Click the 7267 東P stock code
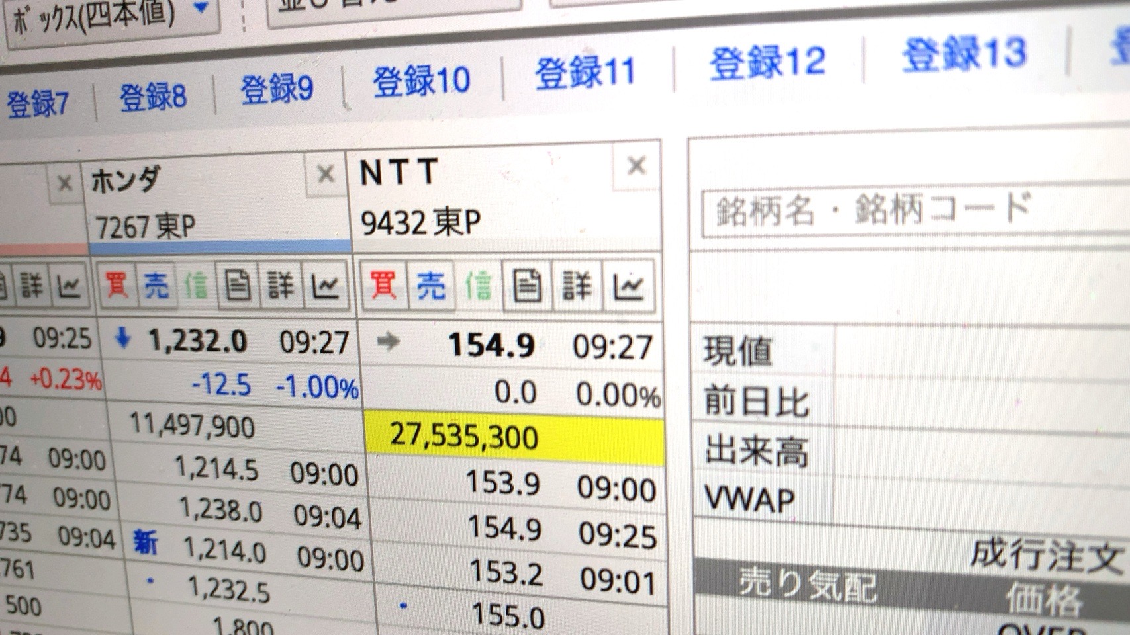This screenshot has width=1130, height=635. click(146, 227)
